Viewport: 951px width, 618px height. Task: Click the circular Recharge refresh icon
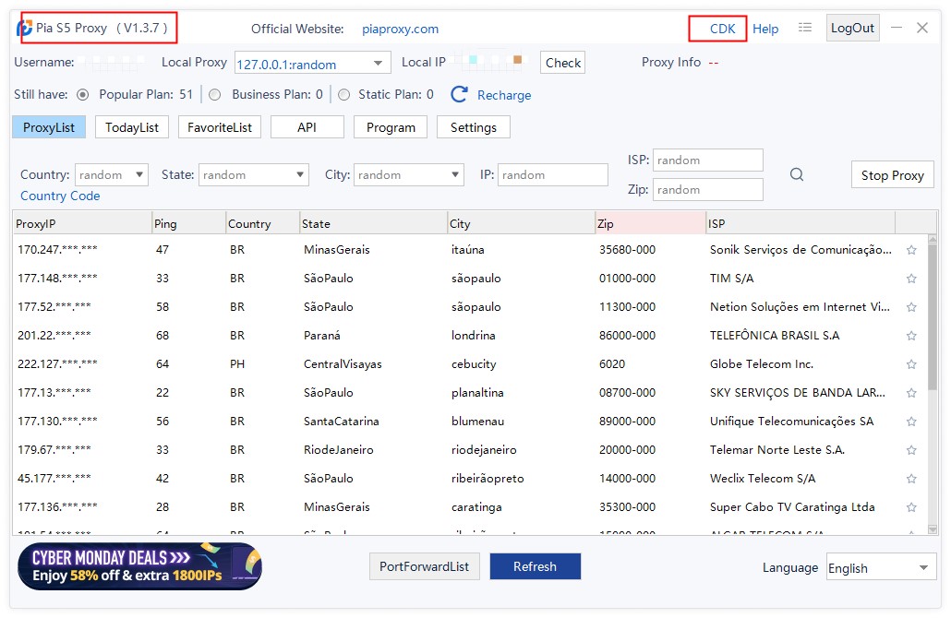coord(460,94)
